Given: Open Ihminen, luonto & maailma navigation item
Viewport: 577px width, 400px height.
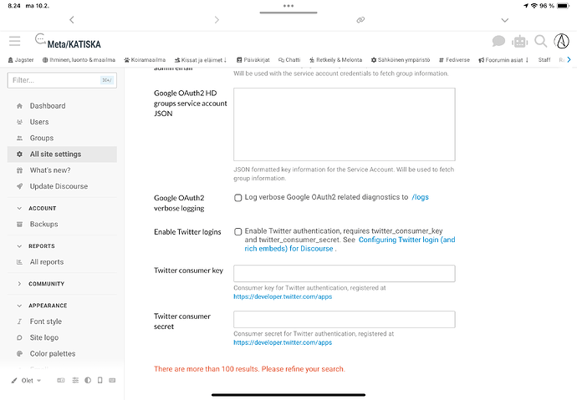Looking at the screenshot, I should point(79,60).
